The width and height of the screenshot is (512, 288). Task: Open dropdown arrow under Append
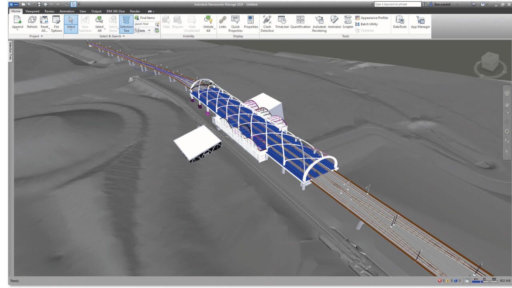17,30
